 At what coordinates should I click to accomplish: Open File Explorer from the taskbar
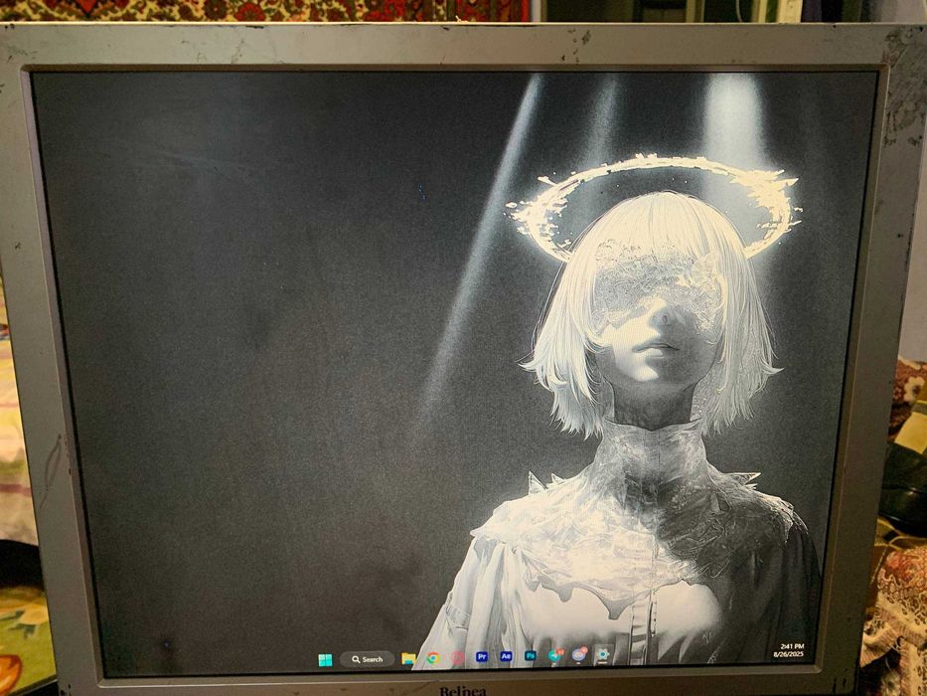point(408,658)
